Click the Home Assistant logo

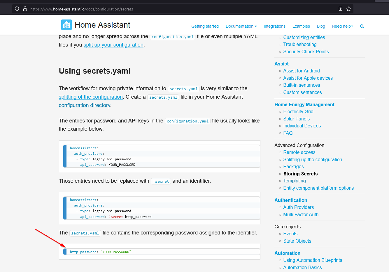pyautogui.click(x=66, y=24)
